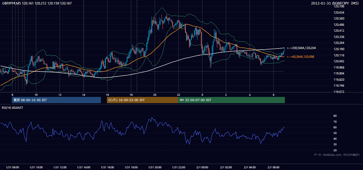Click price axis value 120.264
363x170 pixels.
tap(339, 43)
